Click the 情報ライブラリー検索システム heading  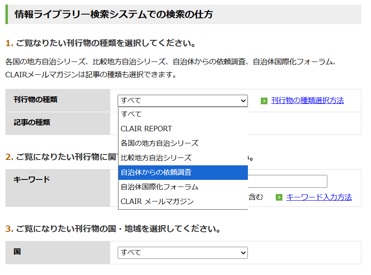coord(114,15)
